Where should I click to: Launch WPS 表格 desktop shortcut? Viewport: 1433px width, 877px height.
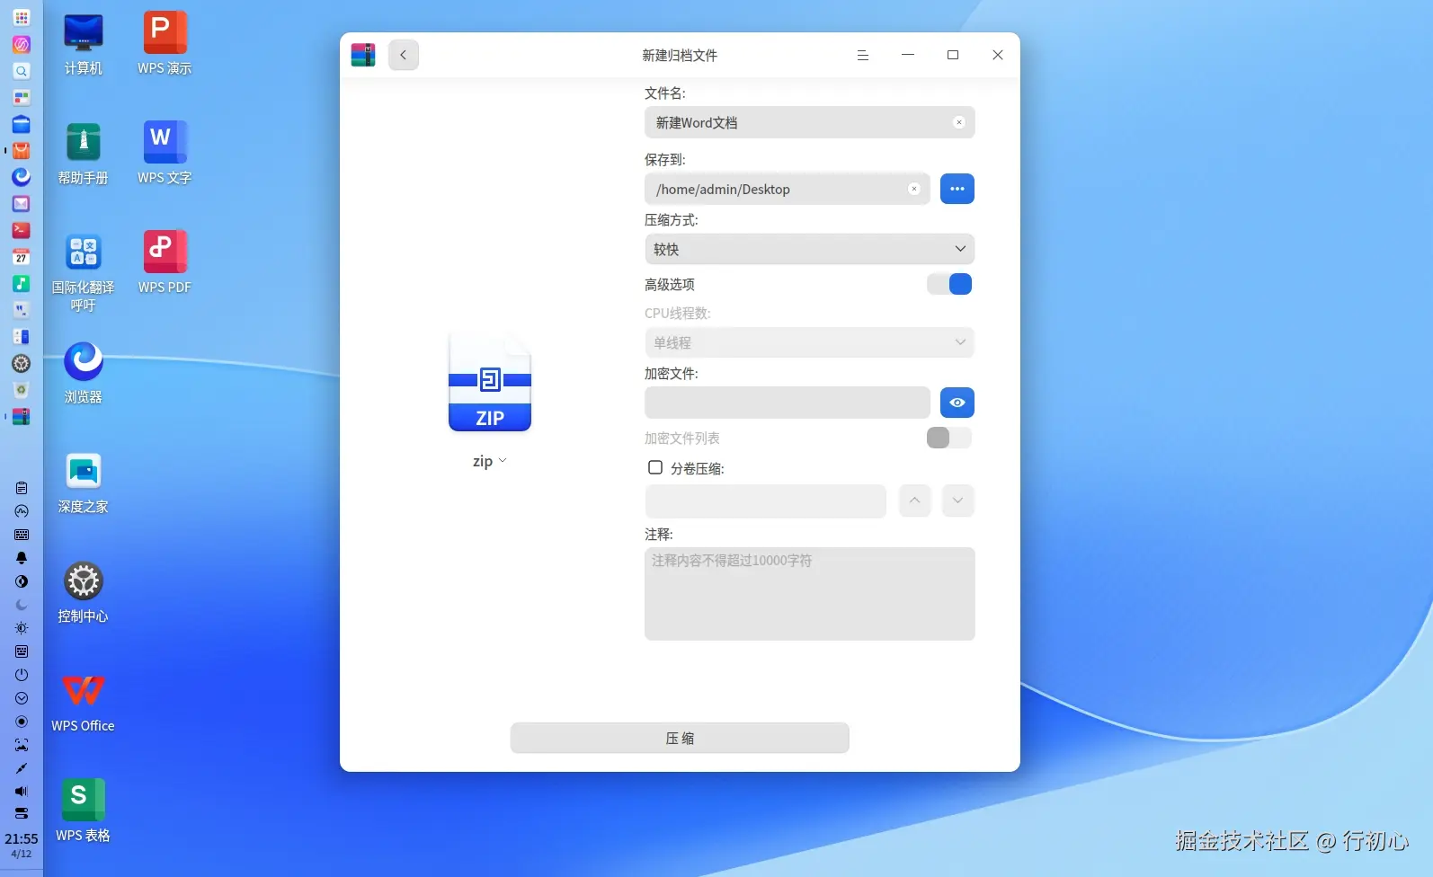pos(84,811)
